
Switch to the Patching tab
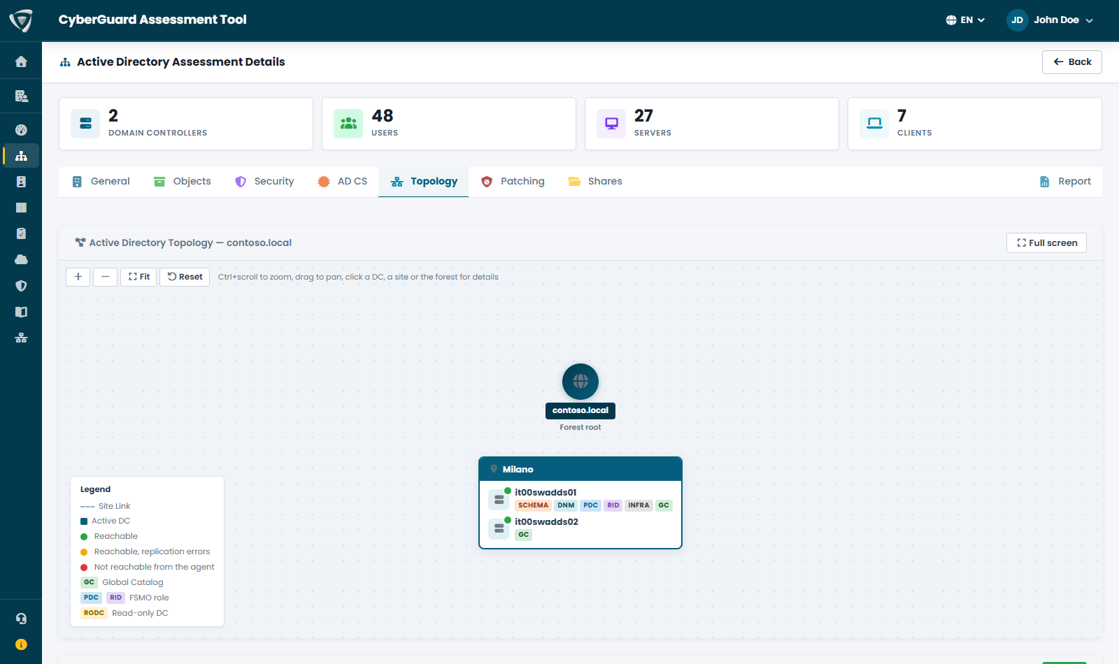[x=513, y=182]
